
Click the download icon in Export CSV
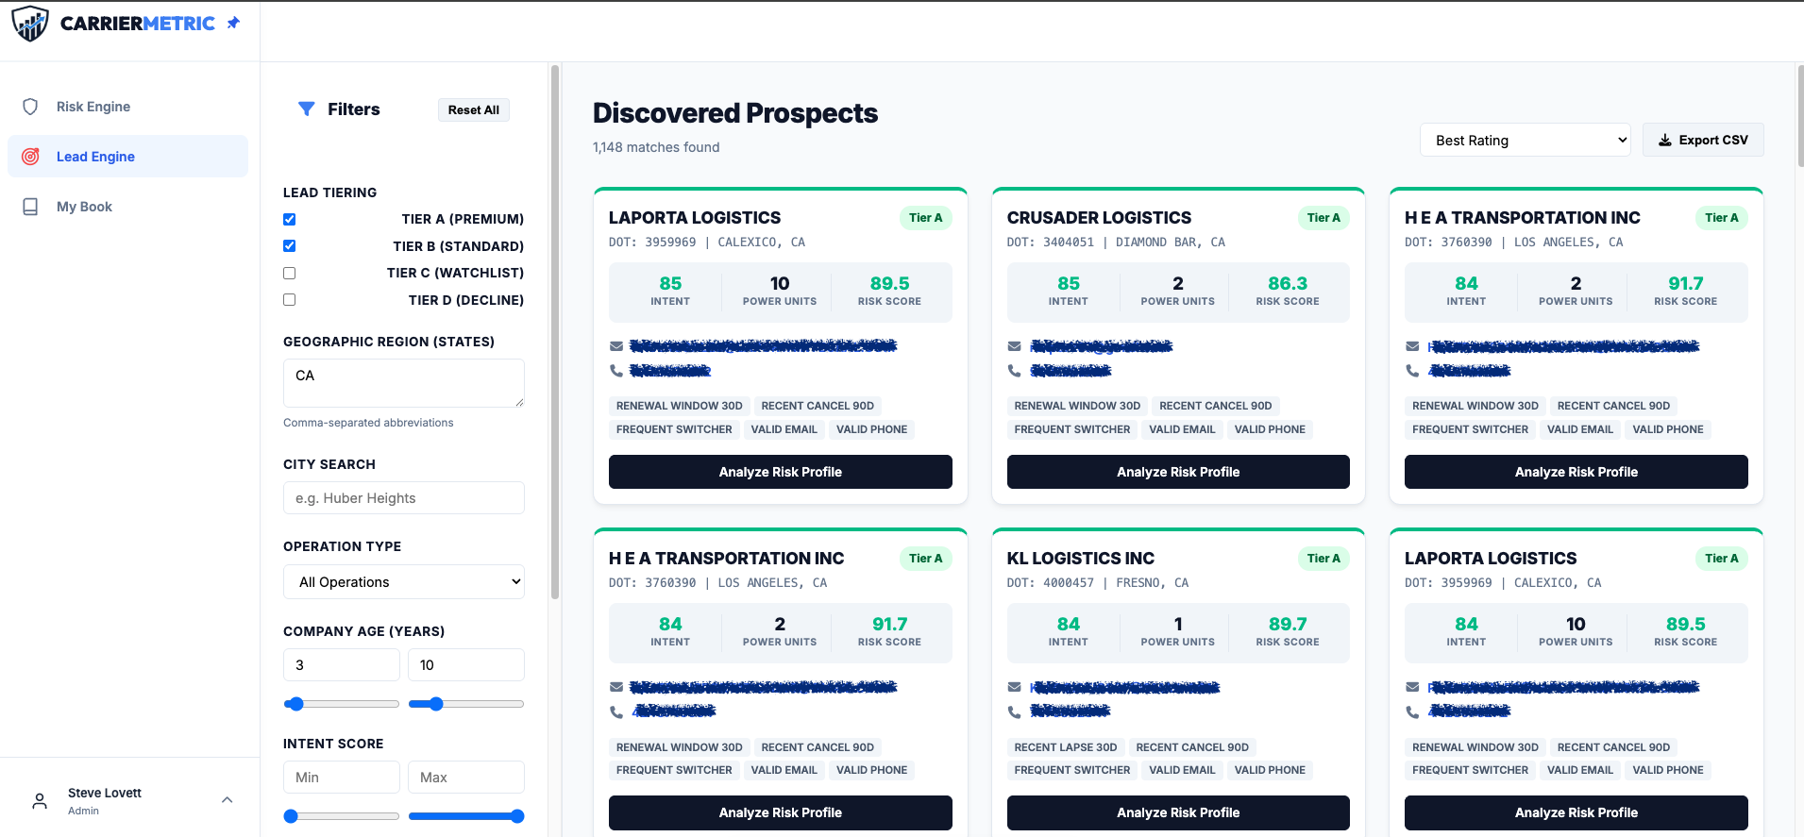(1665, 140)
